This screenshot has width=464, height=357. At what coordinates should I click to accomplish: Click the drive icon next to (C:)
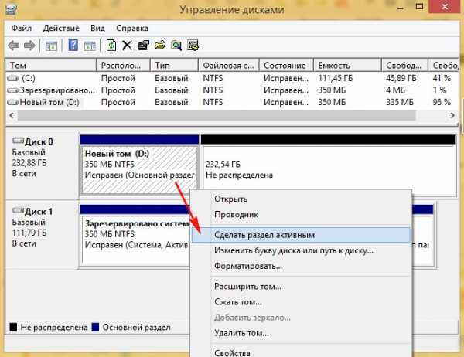tap(12, 78)
